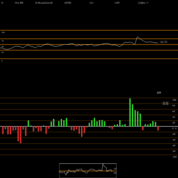Click the '(5,5' parameter text in header
Viewport: 178px width, 178px height.
tap(91, 3)
